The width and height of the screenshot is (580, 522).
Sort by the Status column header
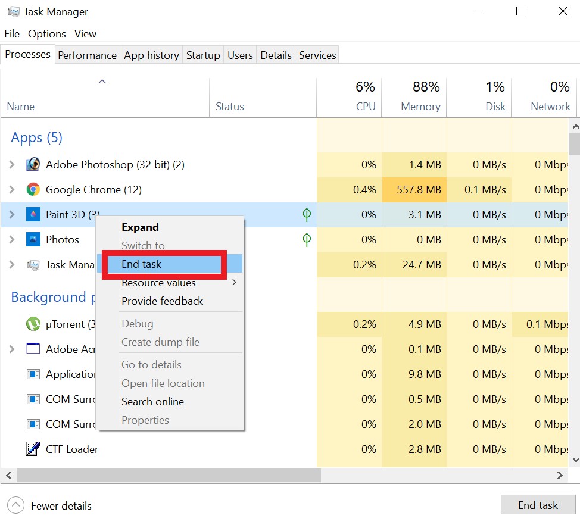[263, 97]
